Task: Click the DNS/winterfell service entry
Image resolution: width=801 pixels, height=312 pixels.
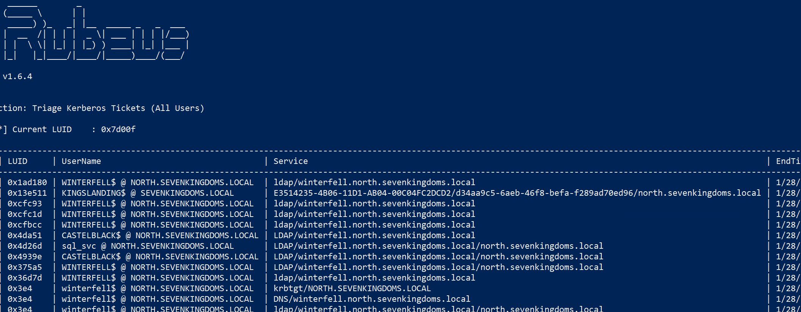Action: tap(372, 299)
